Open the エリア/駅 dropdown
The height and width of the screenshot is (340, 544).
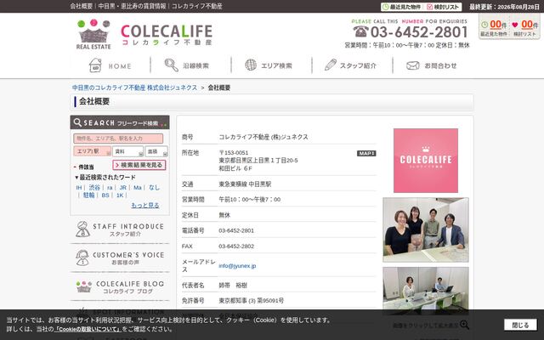tap(93, 151)
